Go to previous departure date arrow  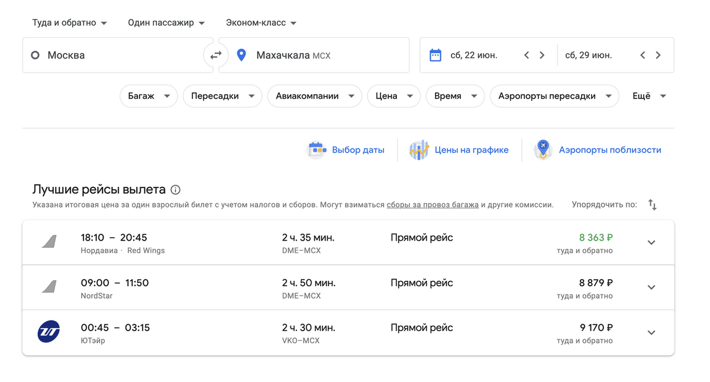point(527,55)
